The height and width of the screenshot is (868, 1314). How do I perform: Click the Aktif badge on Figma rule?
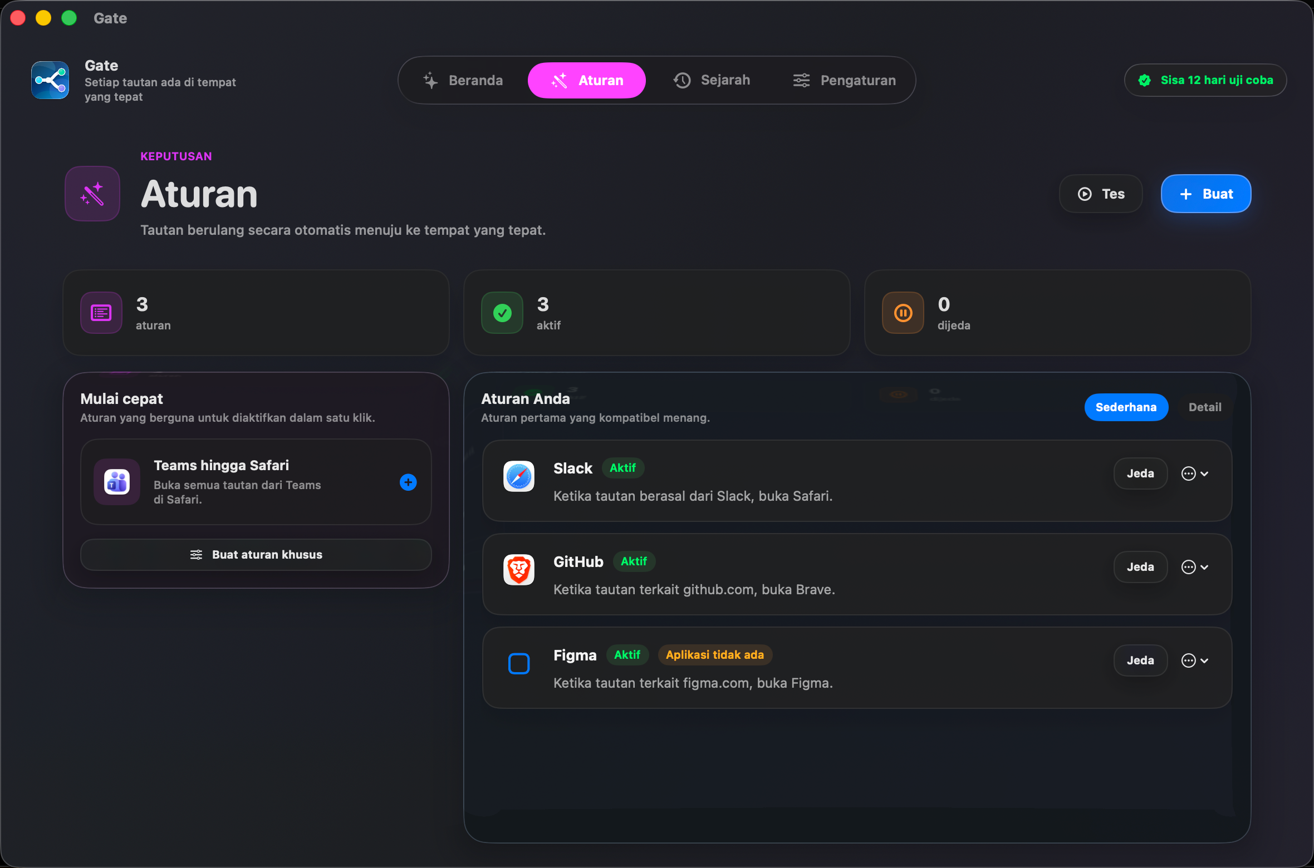(x=627, y=655)
